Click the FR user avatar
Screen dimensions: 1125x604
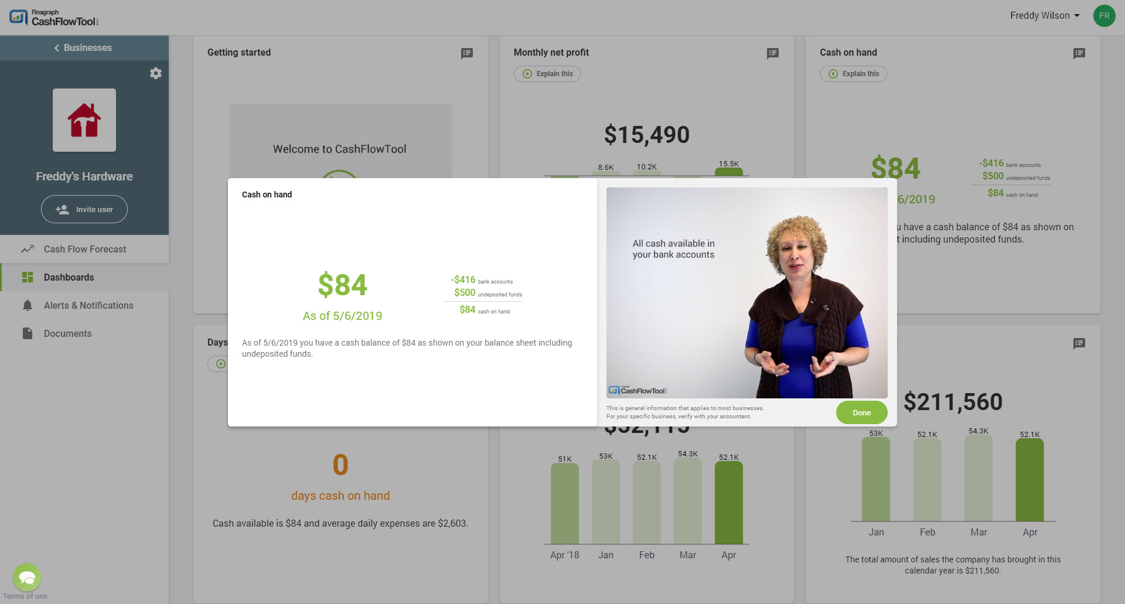click(1104, 16)
